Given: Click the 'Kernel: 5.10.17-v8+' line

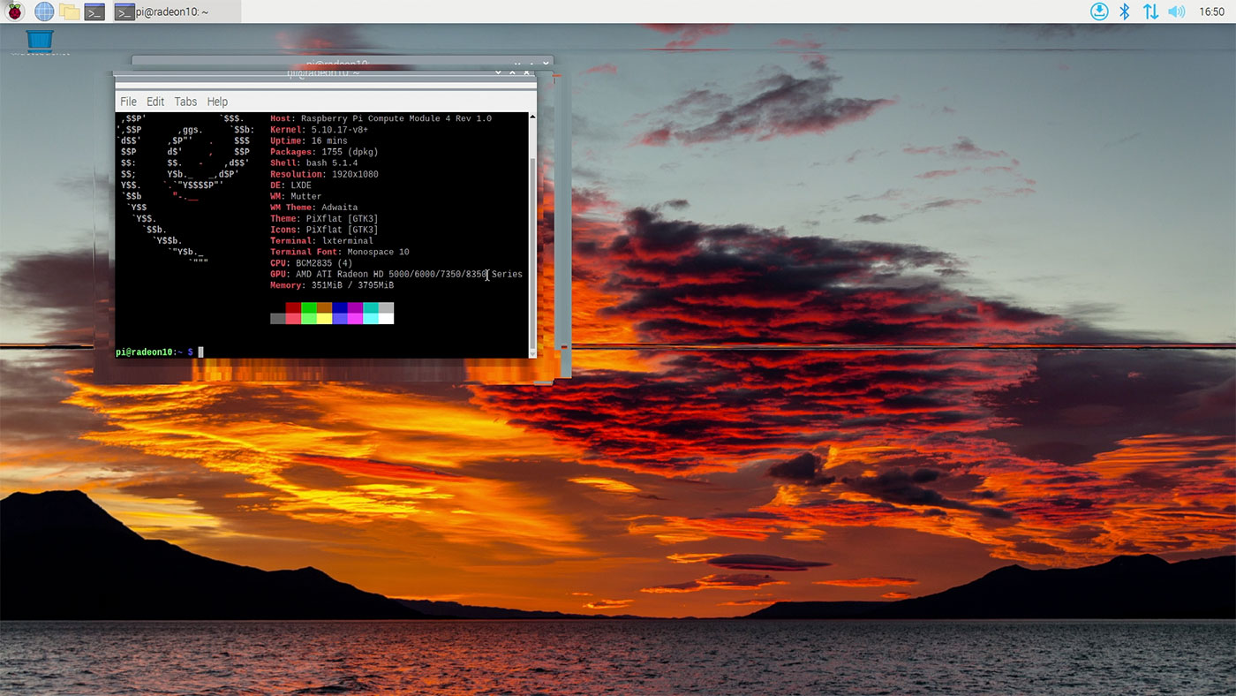Looking at the screenshot, I should 321,130.
